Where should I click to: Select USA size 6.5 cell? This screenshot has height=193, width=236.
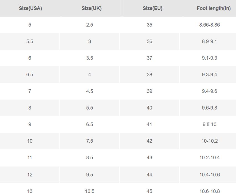[30, 75]
